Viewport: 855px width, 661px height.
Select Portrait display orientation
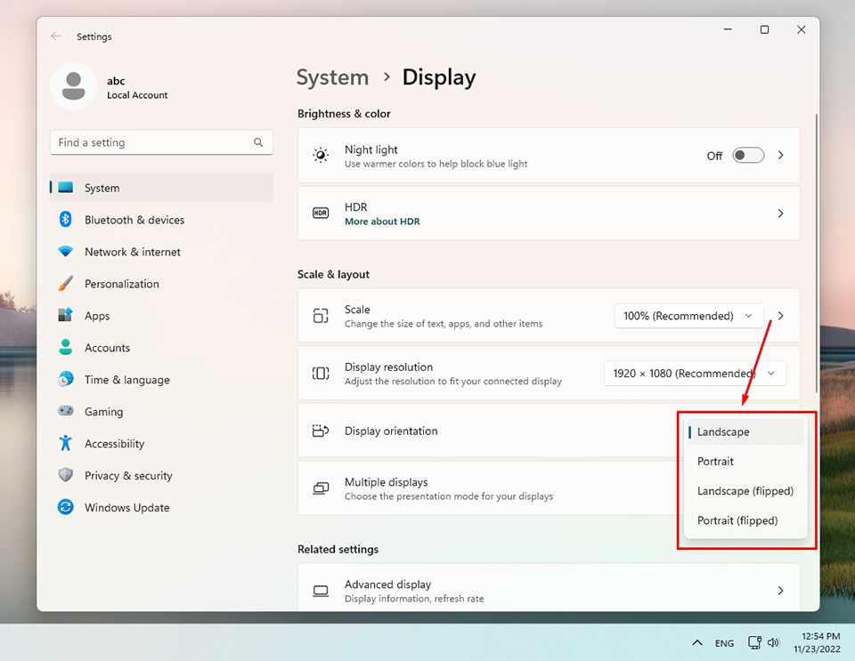click(x=715, y=461)
